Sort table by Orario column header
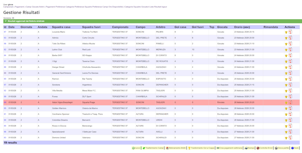 pos(242,27)
